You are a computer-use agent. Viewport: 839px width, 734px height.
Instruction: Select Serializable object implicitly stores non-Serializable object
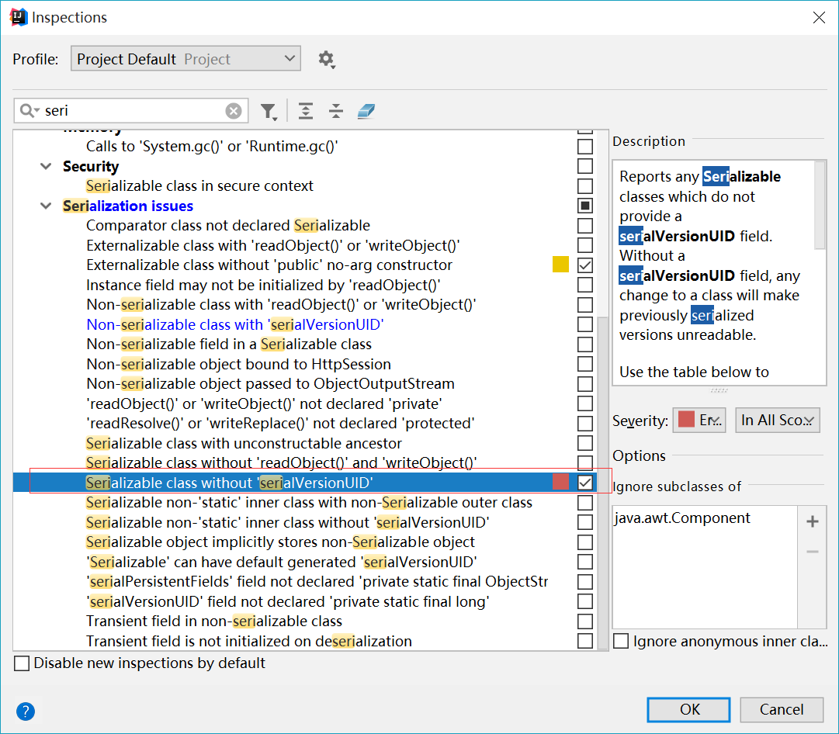tap(280, 542)
